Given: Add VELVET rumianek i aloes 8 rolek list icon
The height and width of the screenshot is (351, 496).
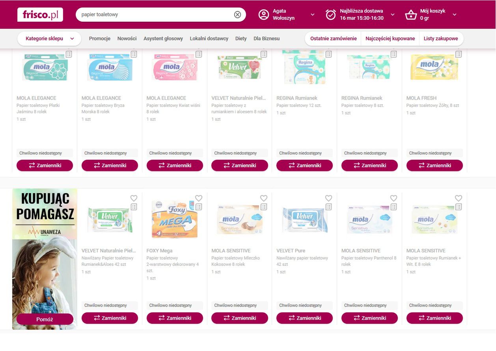Looking at the screenshot, I should (x=264, y=54).
